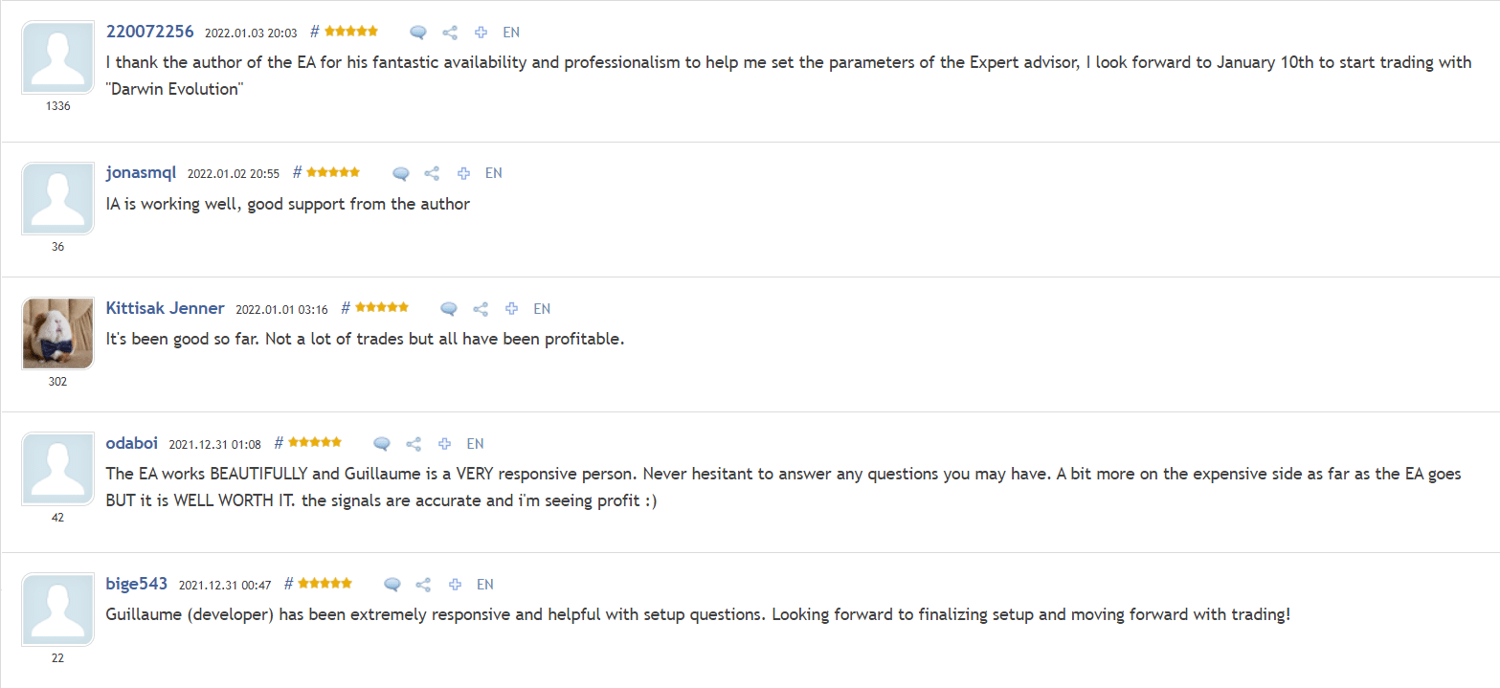The image size is (1500, 688).
Task: Click the plus icon on bige543's review
Action: click(454, 584)
